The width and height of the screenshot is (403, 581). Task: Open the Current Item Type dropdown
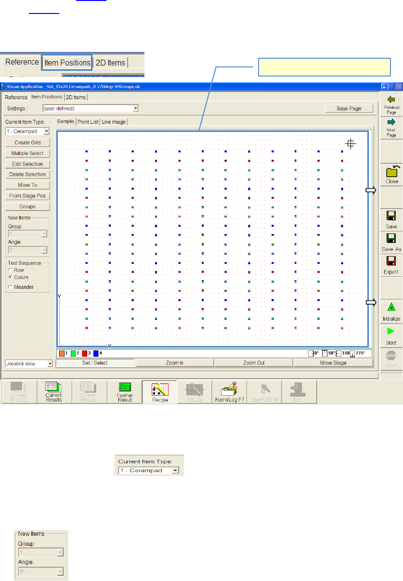pyautogui.click(x=27, y=131)
